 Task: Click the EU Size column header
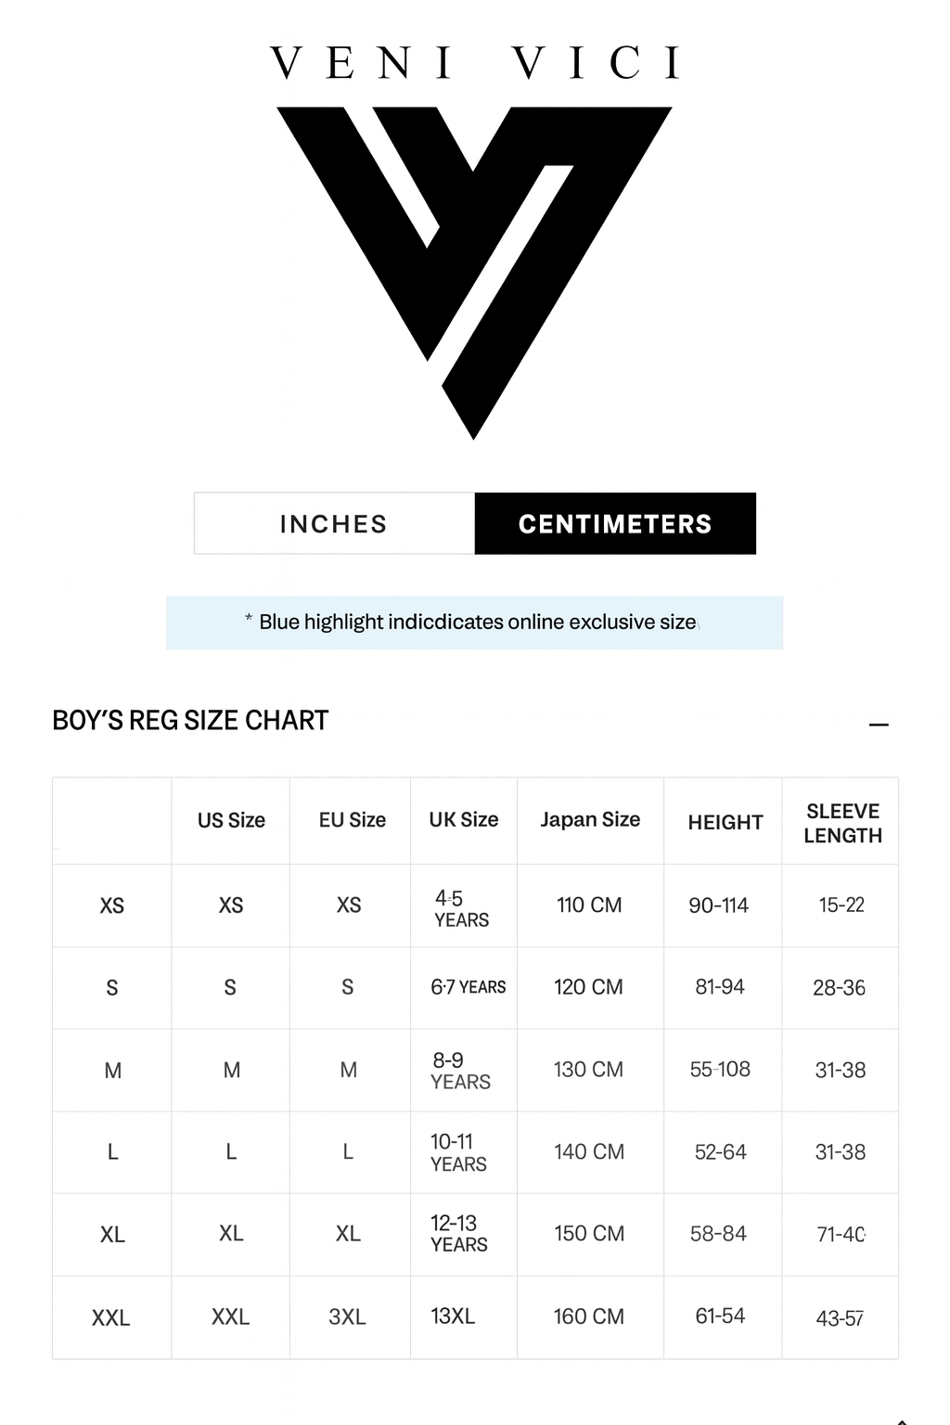point(352,820)
